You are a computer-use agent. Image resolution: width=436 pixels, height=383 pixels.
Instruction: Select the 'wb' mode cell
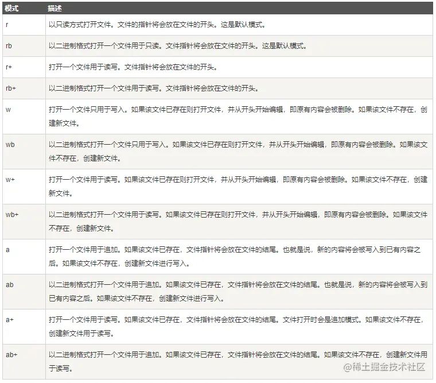(24, 152)
